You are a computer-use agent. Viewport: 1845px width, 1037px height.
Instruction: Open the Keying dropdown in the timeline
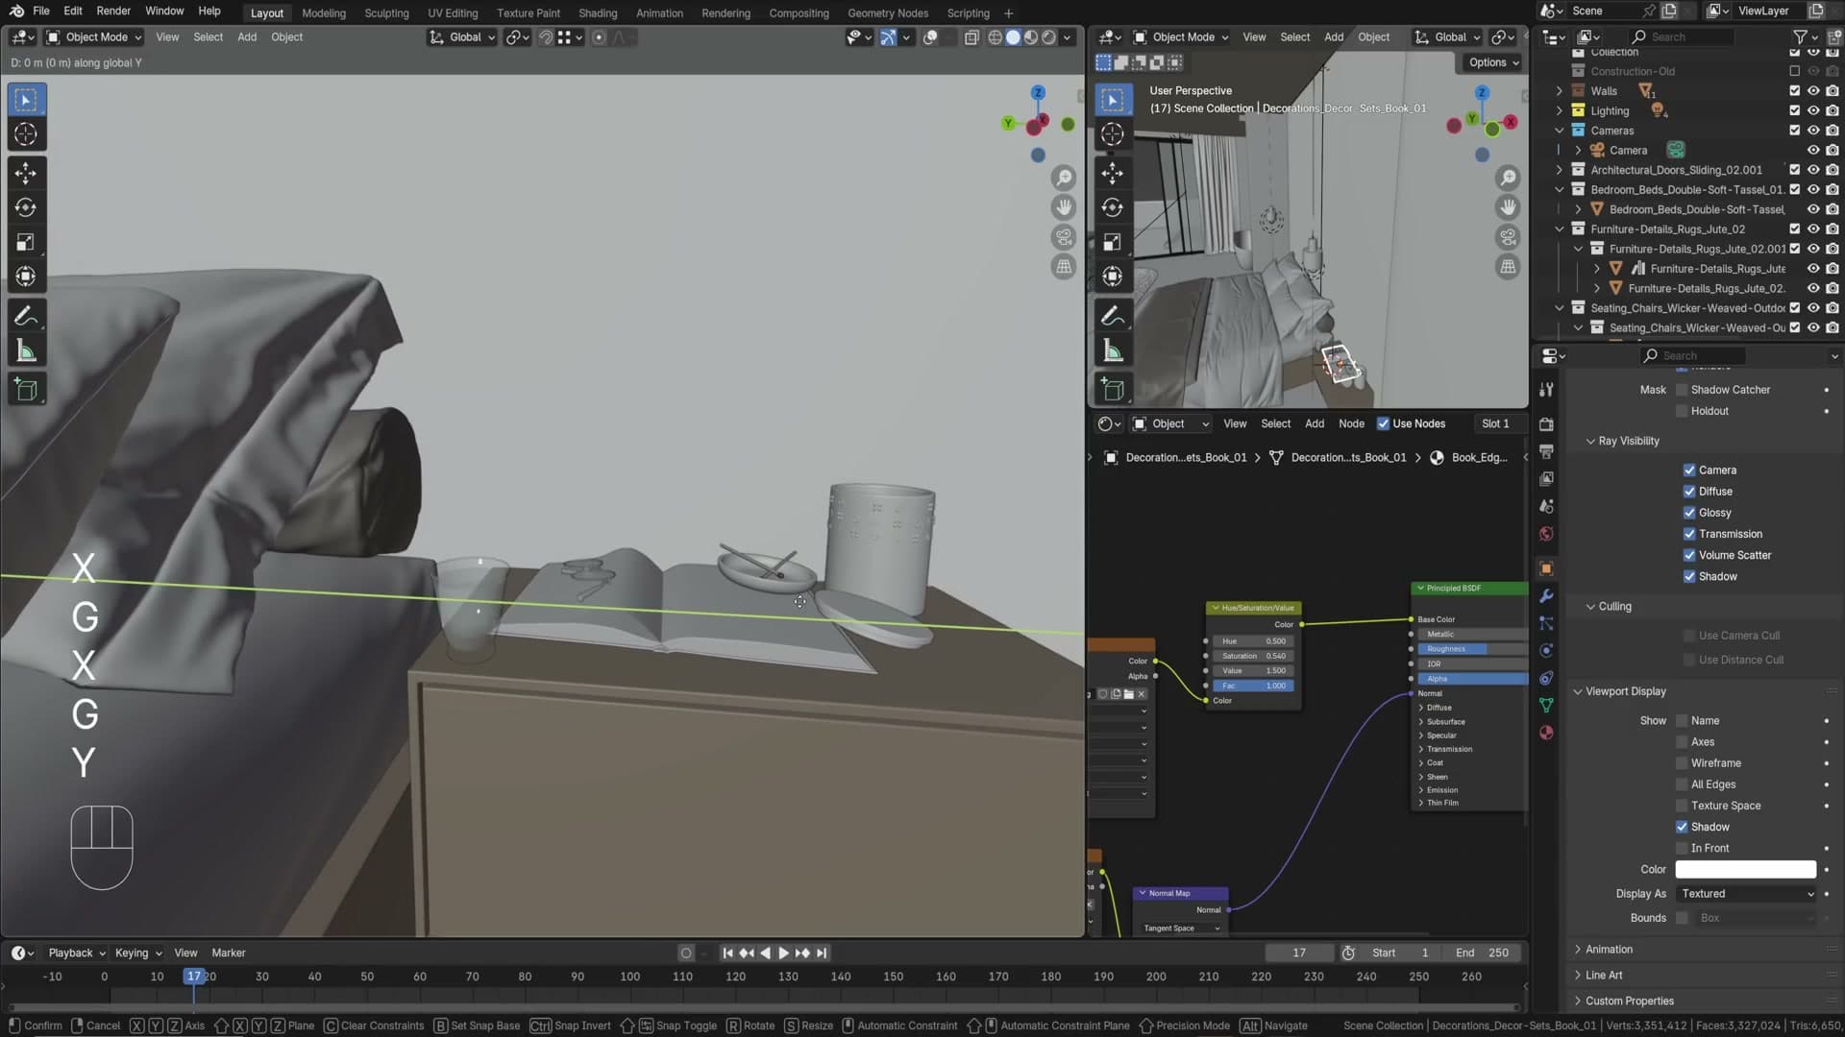click(137, 953)
